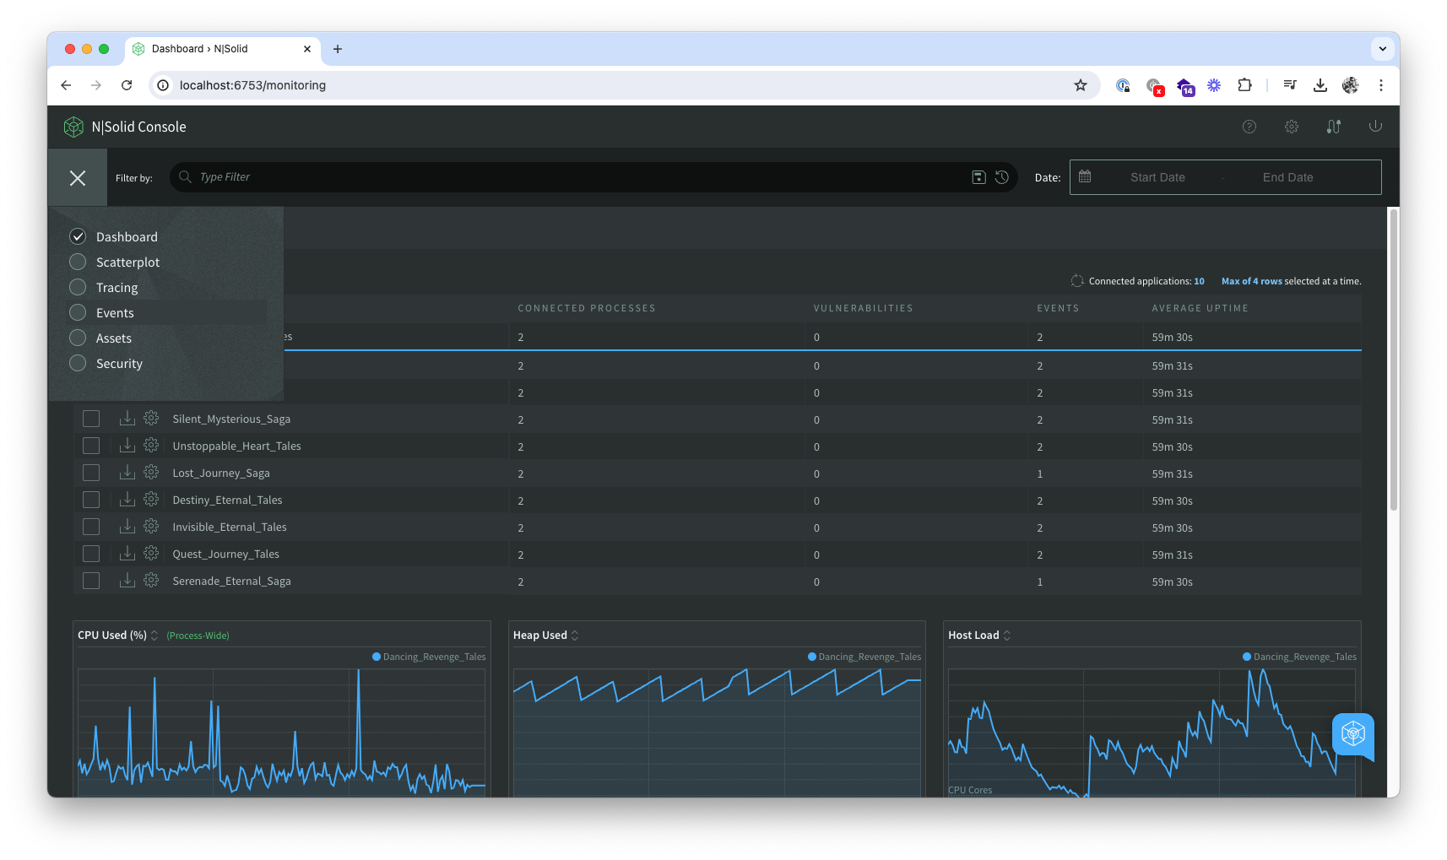Viewport: 1447px width, 860px height.
Task: Open filter history with the clock icon
Action: point(1002,177)
